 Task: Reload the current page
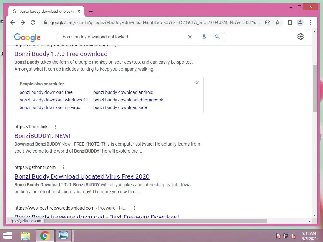[x=33, y=22]
